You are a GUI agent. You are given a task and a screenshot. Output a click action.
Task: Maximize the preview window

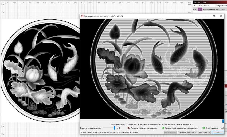[x=214, y=16]
